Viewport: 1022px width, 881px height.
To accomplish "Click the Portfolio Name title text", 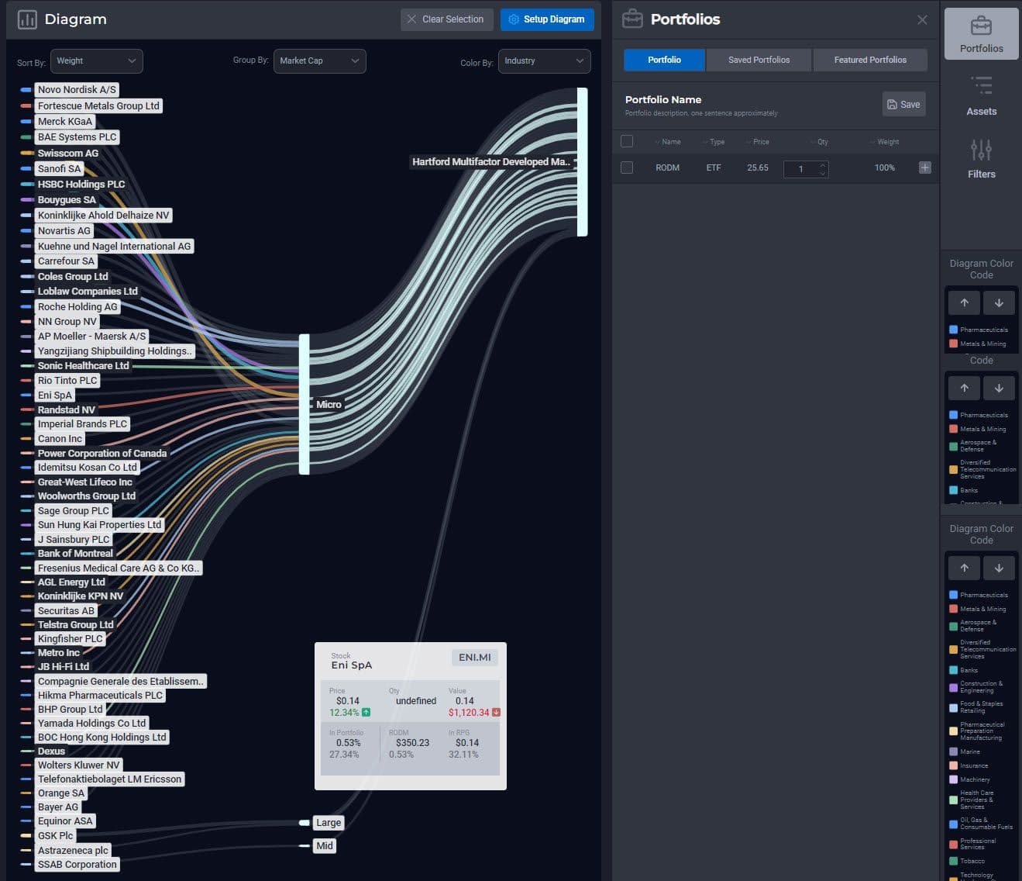I will pos(663,99).
